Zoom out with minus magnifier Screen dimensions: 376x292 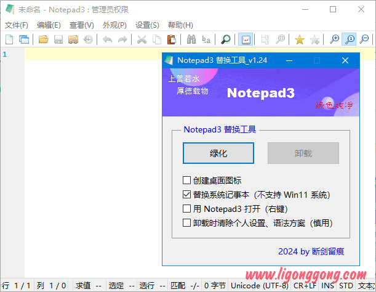(364, 39)
